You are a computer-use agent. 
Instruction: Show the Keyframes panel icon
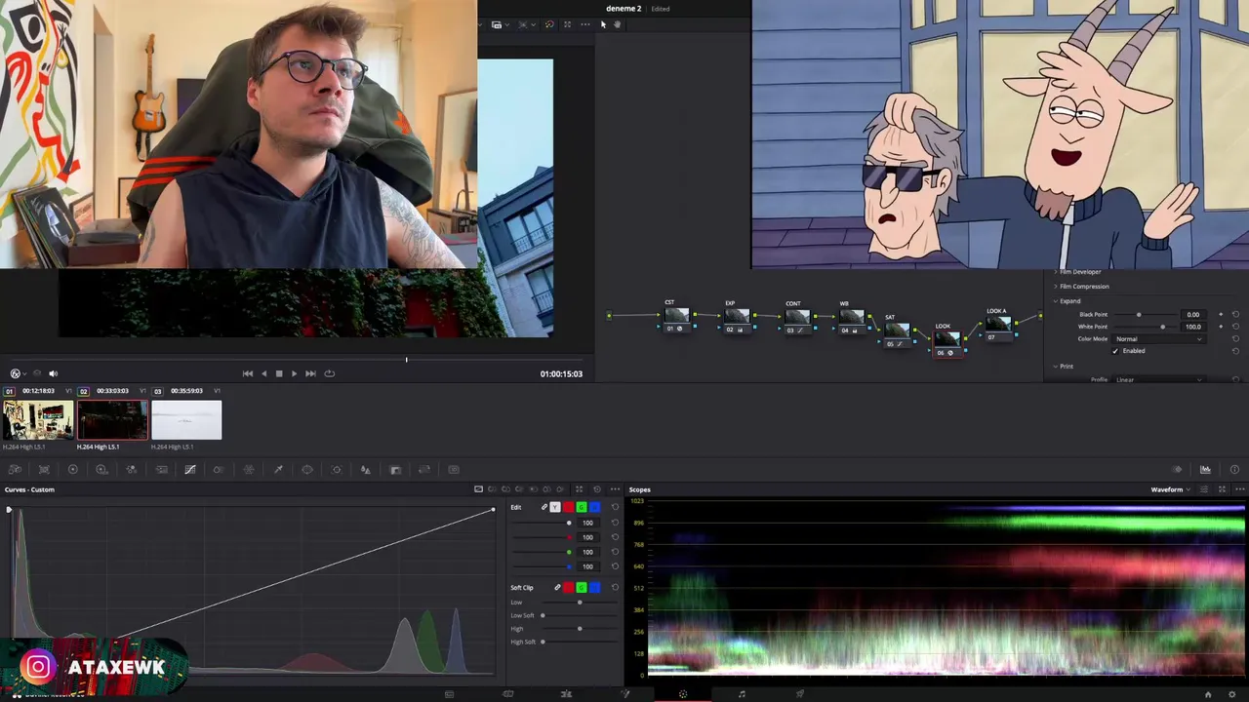click(x=1177, y=470)
